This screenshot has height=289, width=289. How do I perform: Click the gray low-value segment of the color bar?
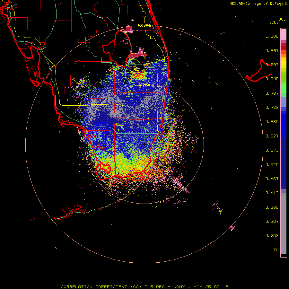(x=284, y=223)
